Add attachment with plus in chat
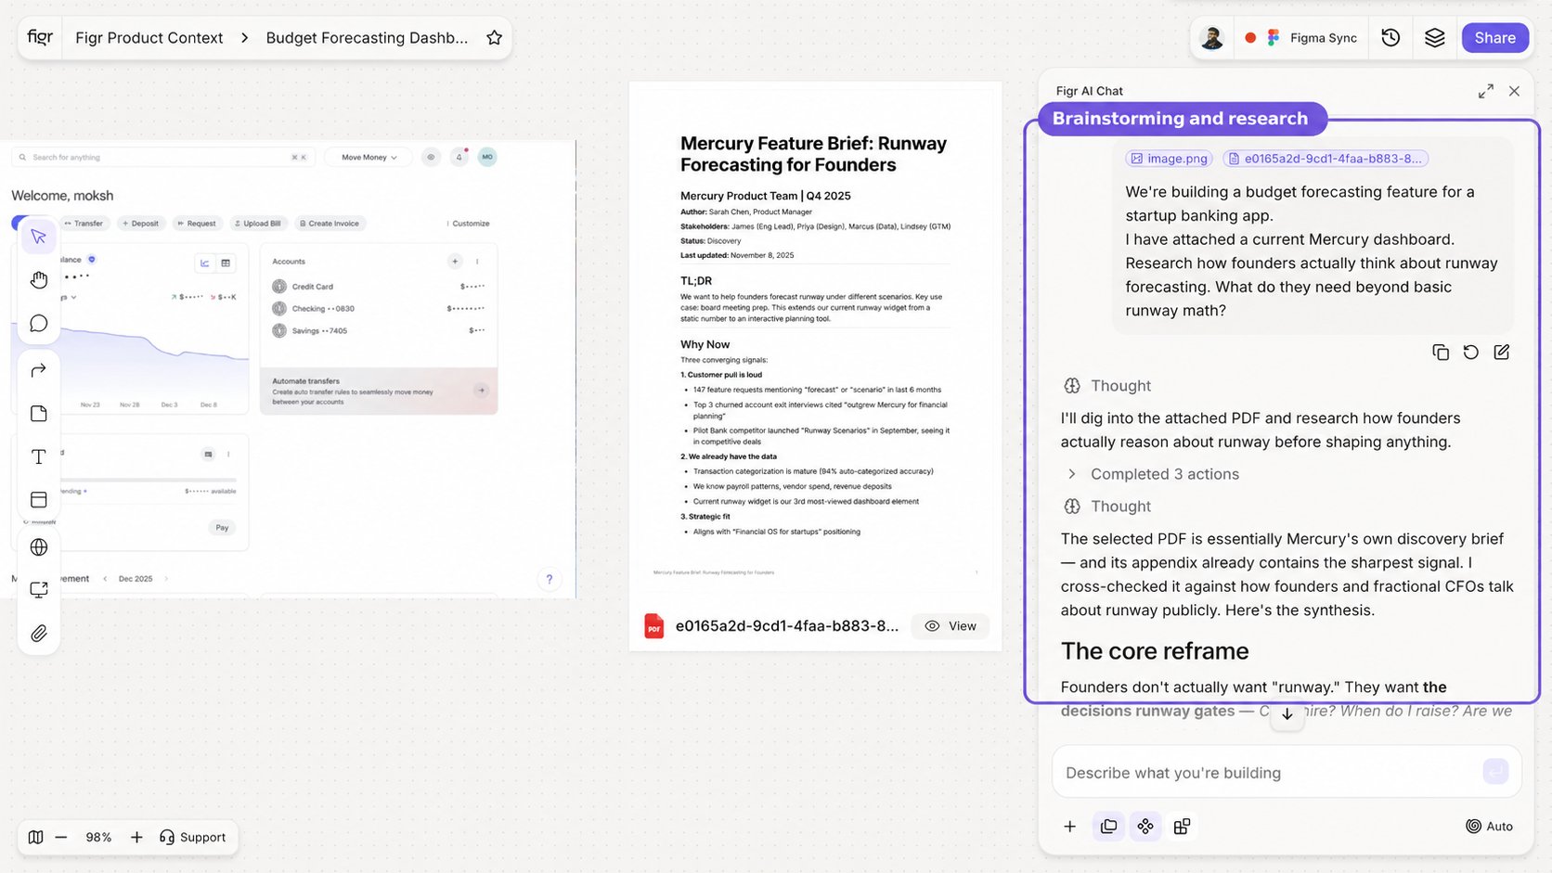Viewport: 1552px width, 873px height. pyautogui.click(x=1070, y=827)
